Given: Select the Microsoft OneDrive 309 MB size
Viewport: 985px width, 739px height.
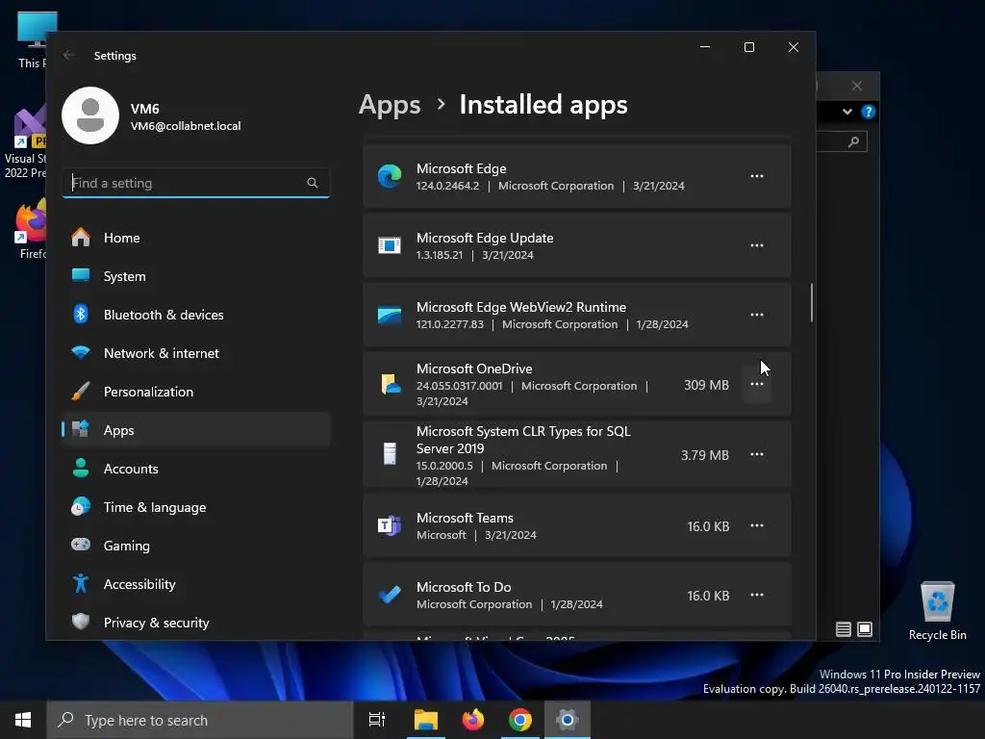Looking at the screenshot, I should 706,385.
